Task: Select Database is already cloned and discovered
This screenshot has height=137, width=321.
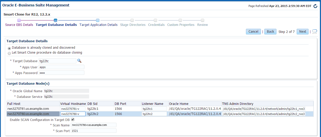Action: [x=9, y=48]
